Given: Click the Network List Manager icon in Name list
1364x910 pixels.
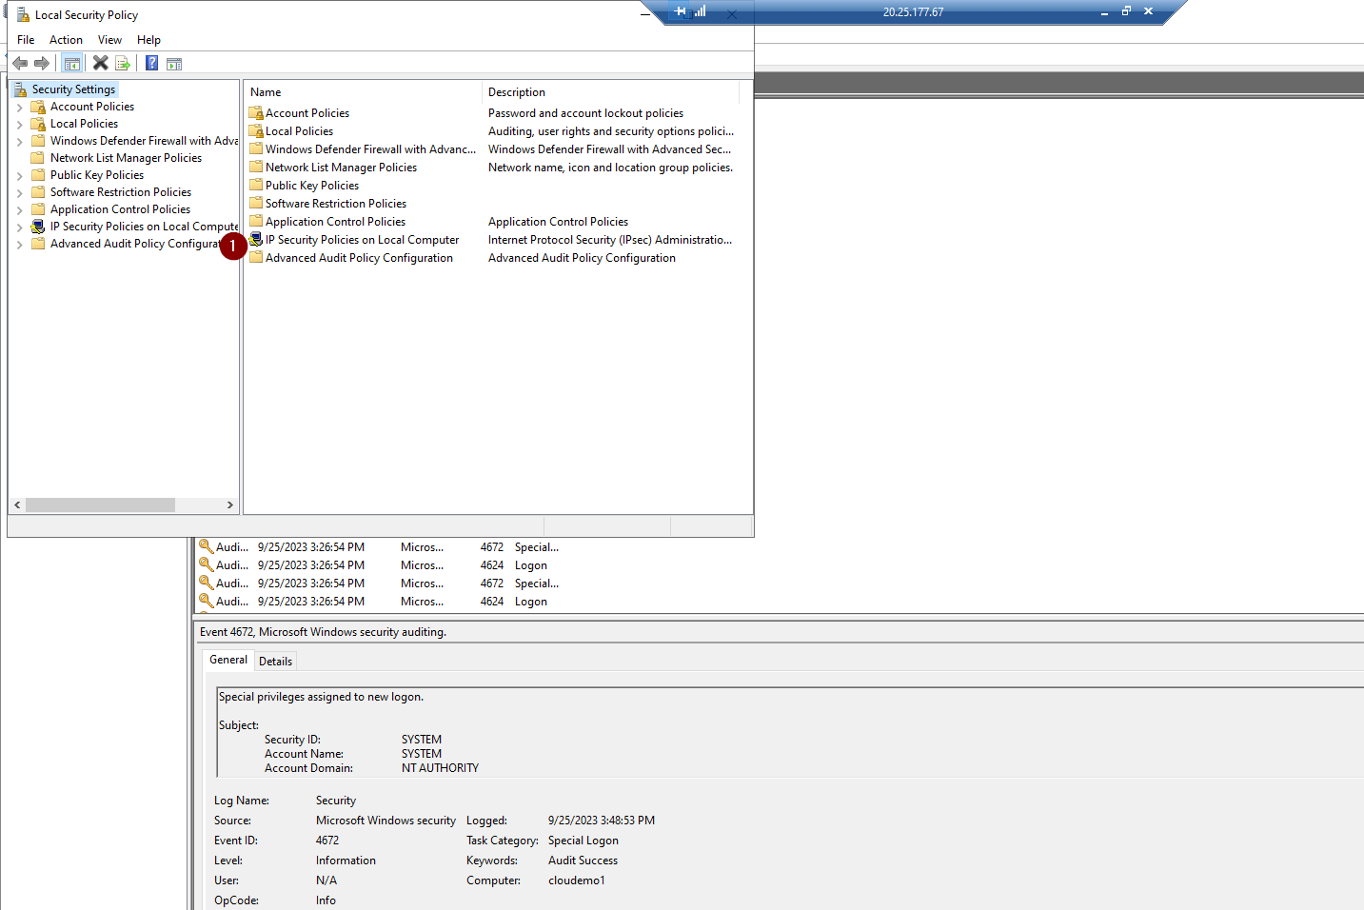Looking at the screenshot, I should (256, 168).
